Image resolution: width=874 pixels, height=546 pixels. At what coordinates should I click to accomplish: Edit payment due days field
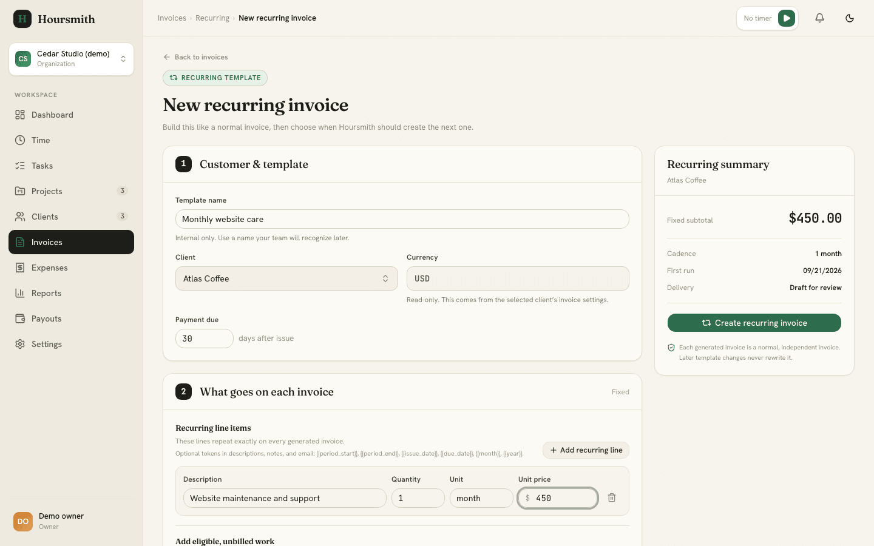pyautogui.click(x=205, y=339)
